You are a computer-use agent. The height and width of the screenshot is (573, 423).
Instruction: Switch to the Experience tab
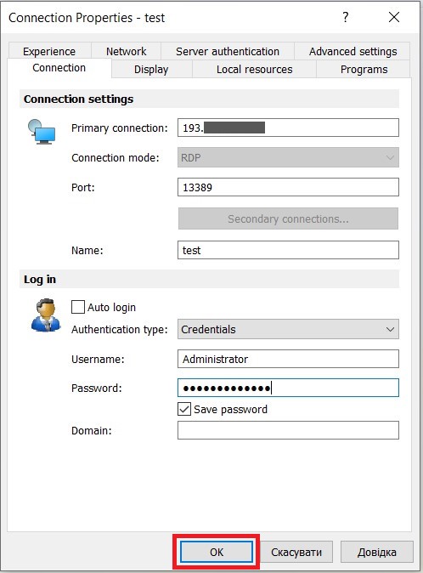49,52
